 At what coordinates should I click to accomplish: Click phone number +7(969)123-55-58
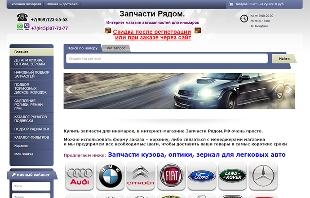coord(49,20)
